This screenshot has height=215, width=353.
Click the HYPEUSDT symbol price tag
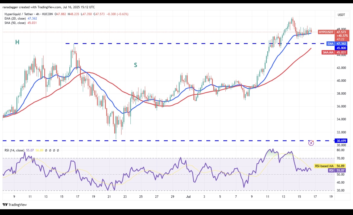pyautogui.click(x=326, y=32)
